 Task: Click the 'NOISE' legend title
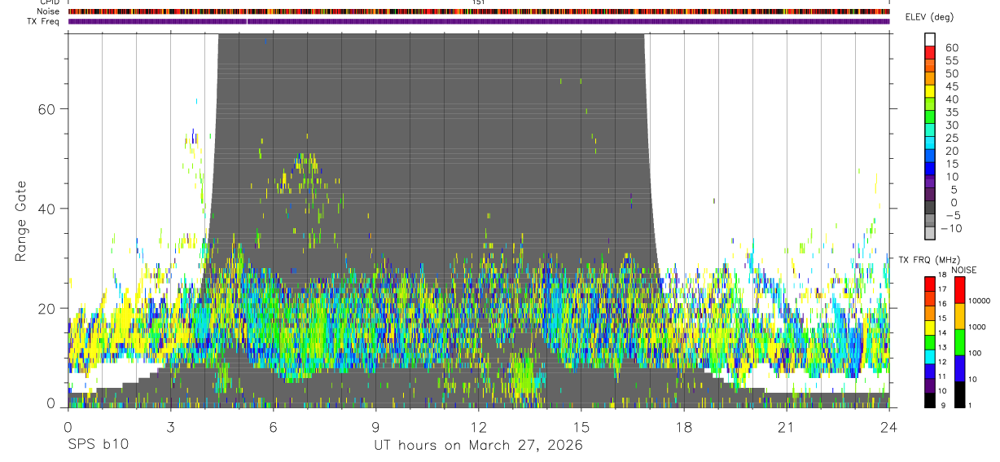963,270
